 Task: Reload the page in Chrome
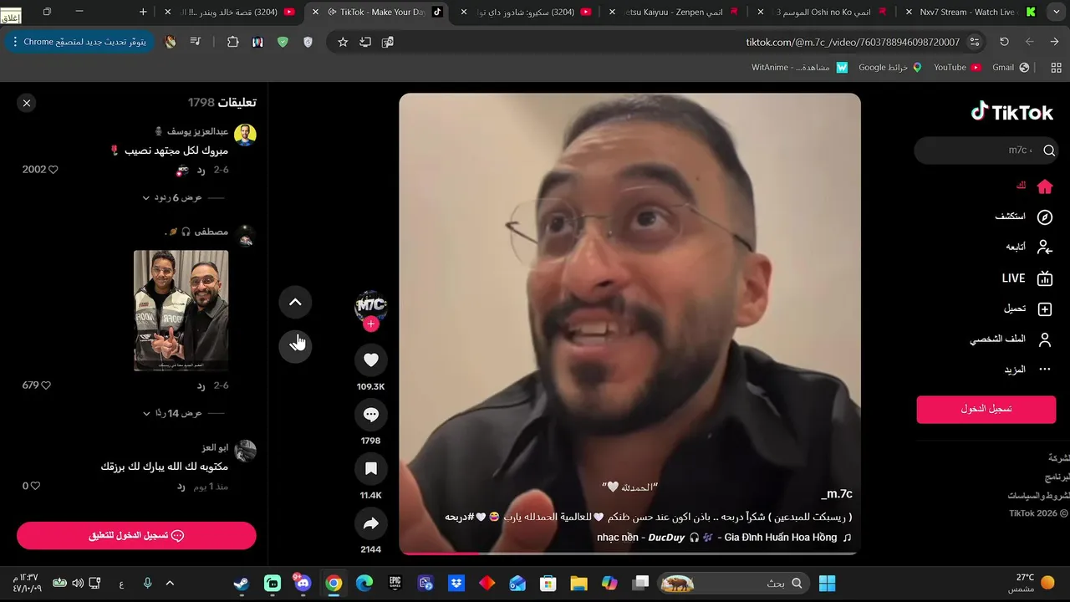[1004, 42]
